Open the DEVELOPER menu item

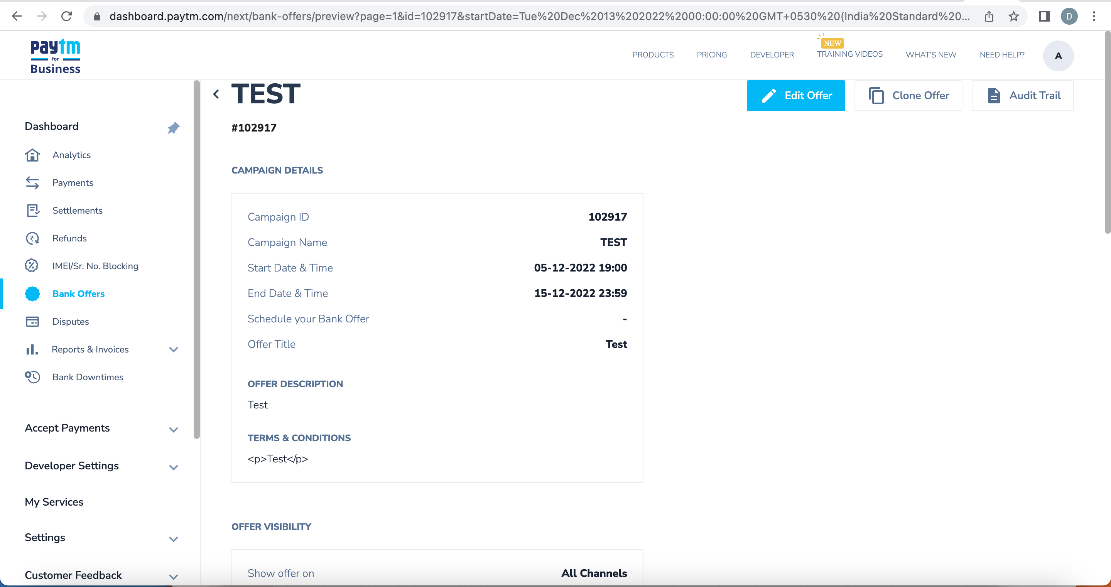(x=772, y=55)
